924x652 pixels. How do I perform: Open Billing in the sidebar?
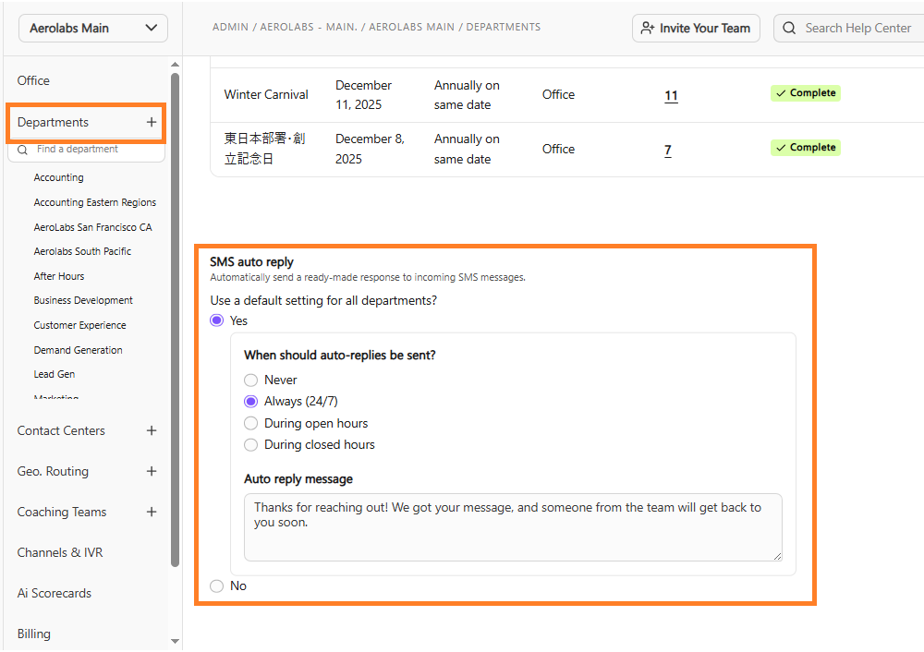coord(33,634)
